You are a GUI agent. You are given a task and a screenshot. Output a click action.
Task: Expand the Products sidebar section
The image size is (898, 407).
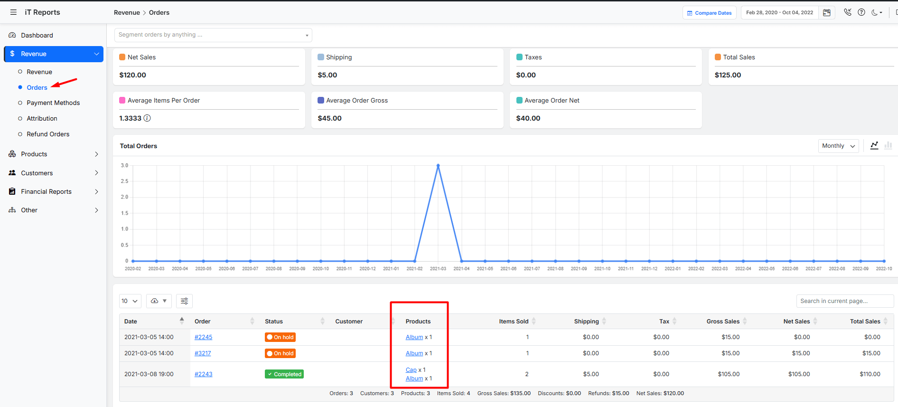pyautogui.click(x=96, y=154)
